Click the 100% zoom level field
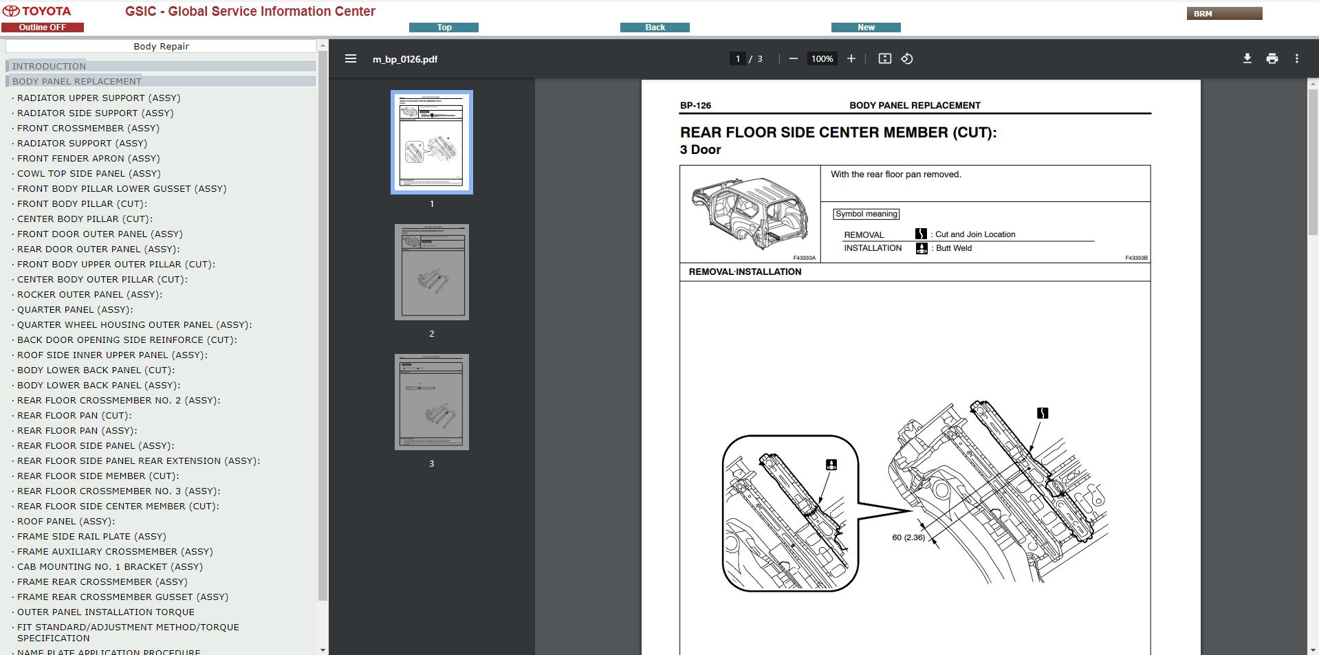 click(822, 59)
